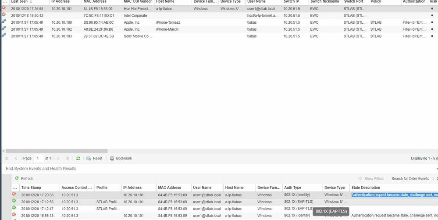Go to next page arrow
The height and width of the screenshot is (220, 438).
coord(59,158)
